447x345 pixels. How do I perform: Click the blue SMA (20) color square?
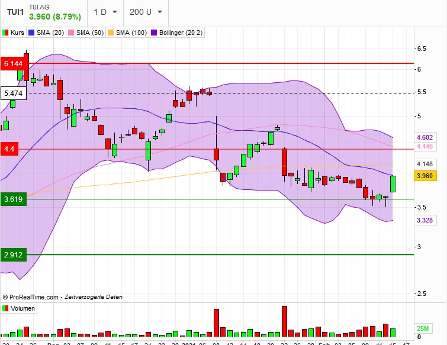point(31,33)
